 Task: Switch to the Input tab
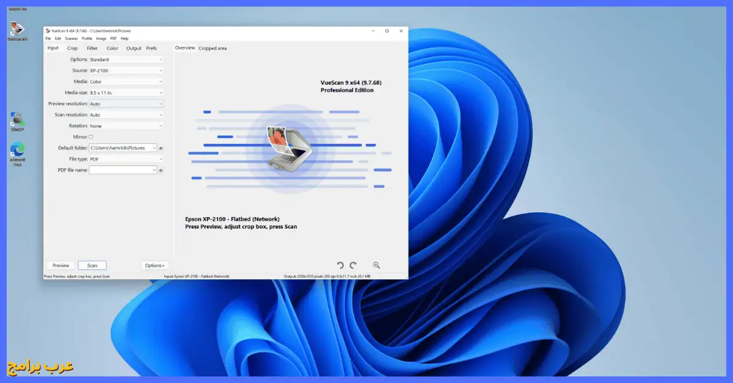tap(53, 48)
